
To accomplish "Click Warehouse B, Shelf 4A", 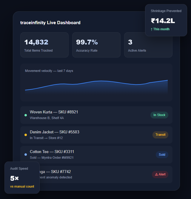I will pyautogui.click(x=47, y=118).
